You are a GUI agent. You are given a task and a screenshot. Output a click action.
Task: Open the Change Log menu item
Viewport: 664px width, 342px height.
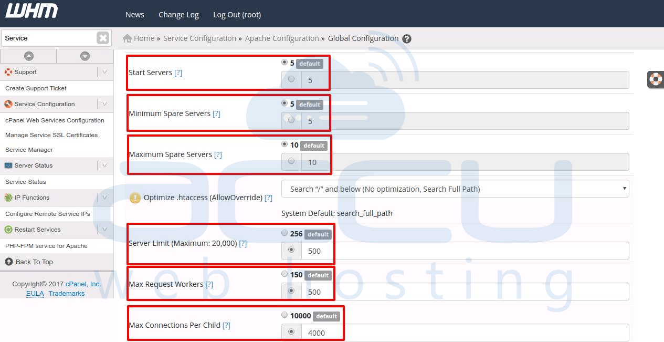(x=178, y=15)
